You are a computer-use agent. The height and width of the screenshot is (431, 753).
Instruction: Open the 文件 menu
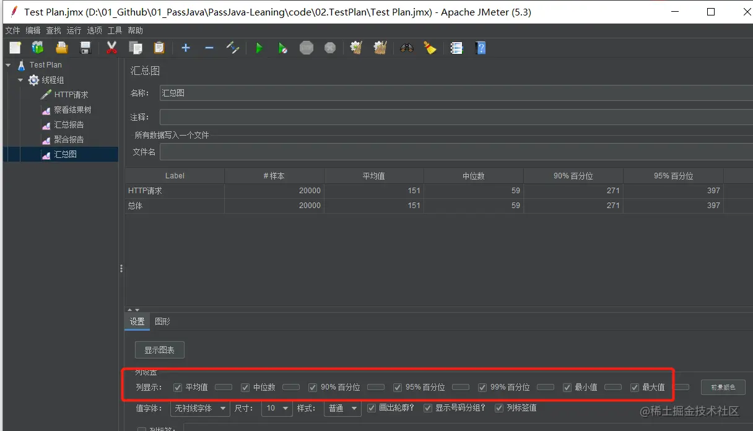coord(12,30)
